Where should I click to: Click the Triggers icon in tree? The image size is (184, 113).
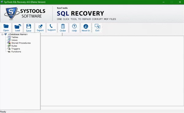(x=9, y=49)
